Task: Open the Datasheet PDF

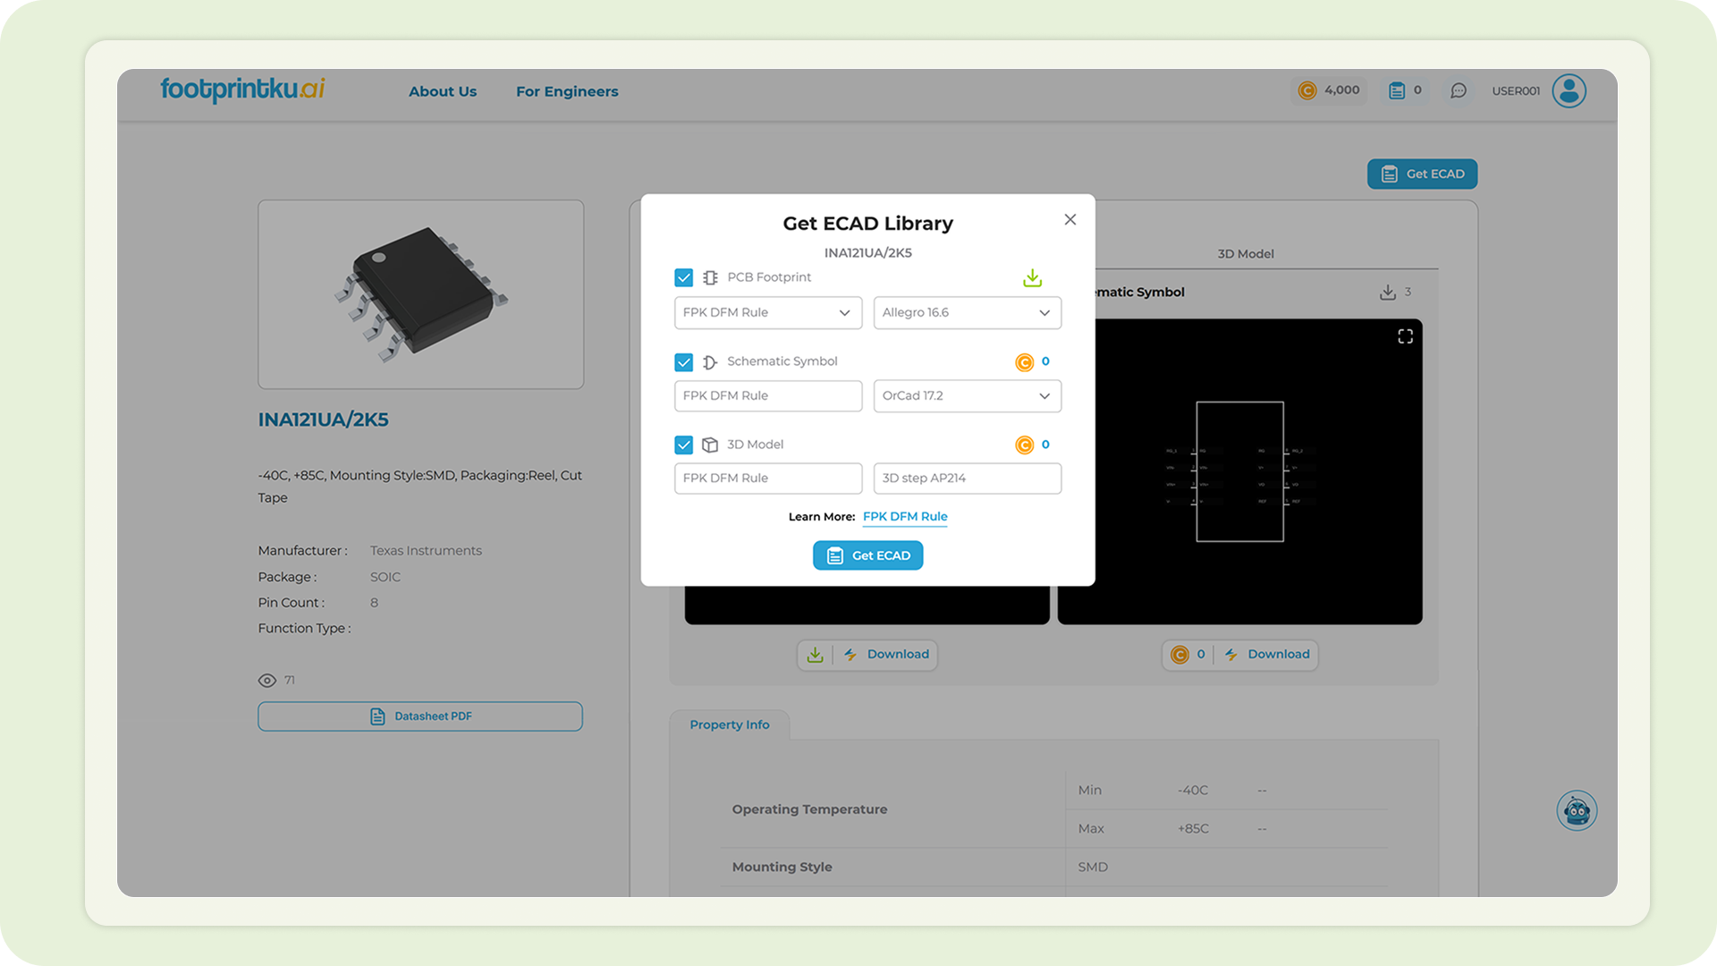Action: pos(420,716)
